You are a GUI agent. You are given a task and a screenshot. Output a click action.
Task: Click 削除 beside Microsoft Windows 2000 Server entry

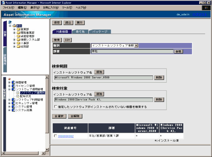159,78
